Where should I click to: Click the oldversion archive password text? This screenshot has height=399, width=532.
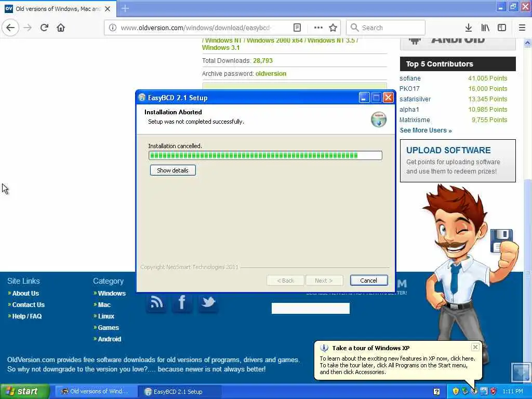271,74
